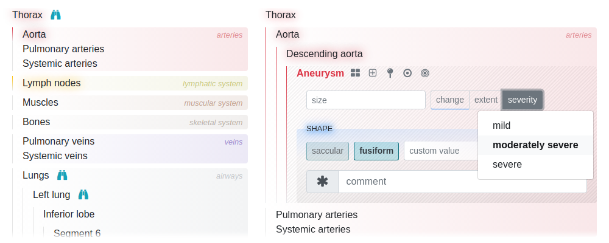
Task: Click the binoculars icon next to Lungs
Action: tap(62, 175)
